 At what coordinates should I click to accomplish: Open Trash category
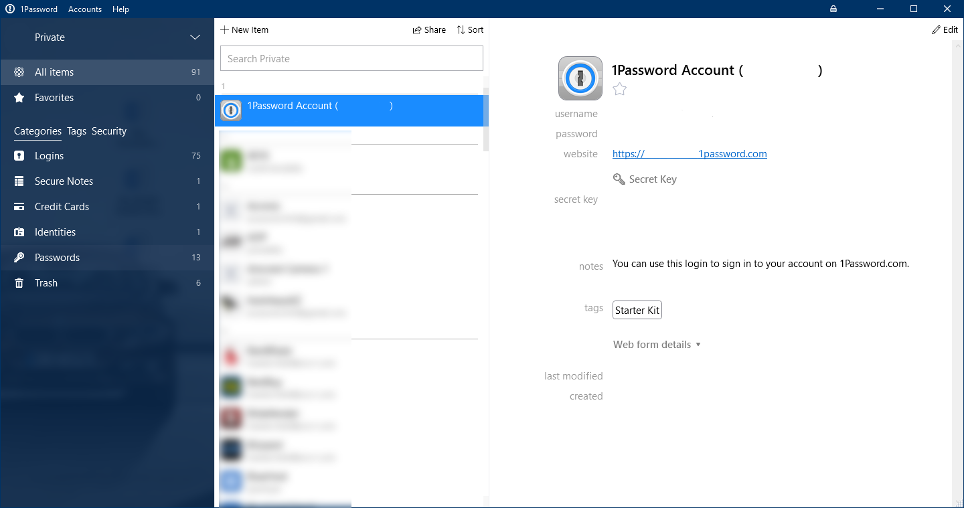pyautogui.click(x=107, y=283)
